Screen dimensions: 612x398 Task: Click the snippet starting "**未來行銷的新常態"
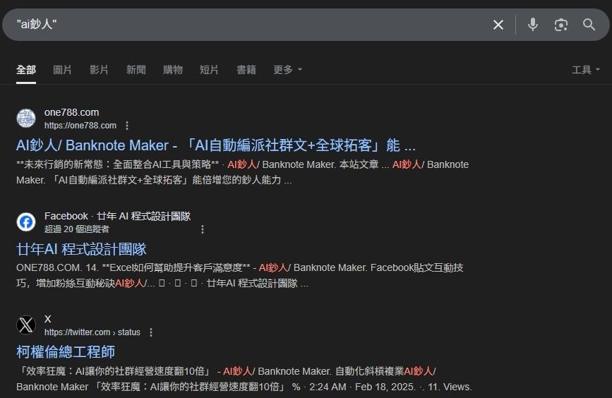242,172
